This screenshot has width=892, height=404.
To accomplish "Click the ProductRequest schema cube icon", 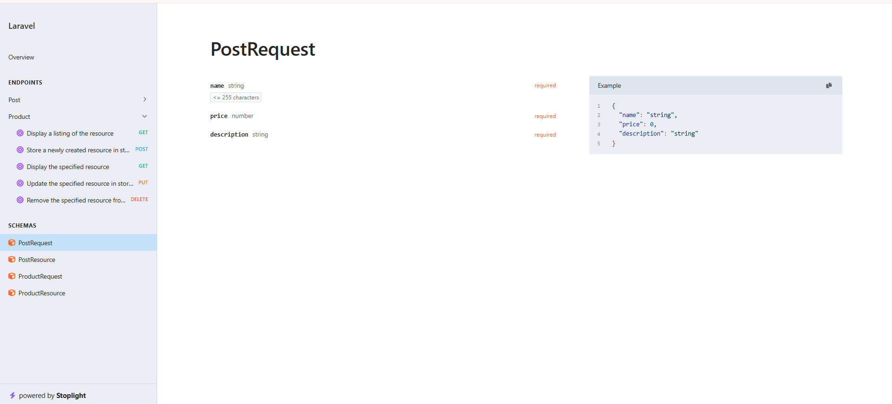I will pyautogui.click(x=12, y=276).
